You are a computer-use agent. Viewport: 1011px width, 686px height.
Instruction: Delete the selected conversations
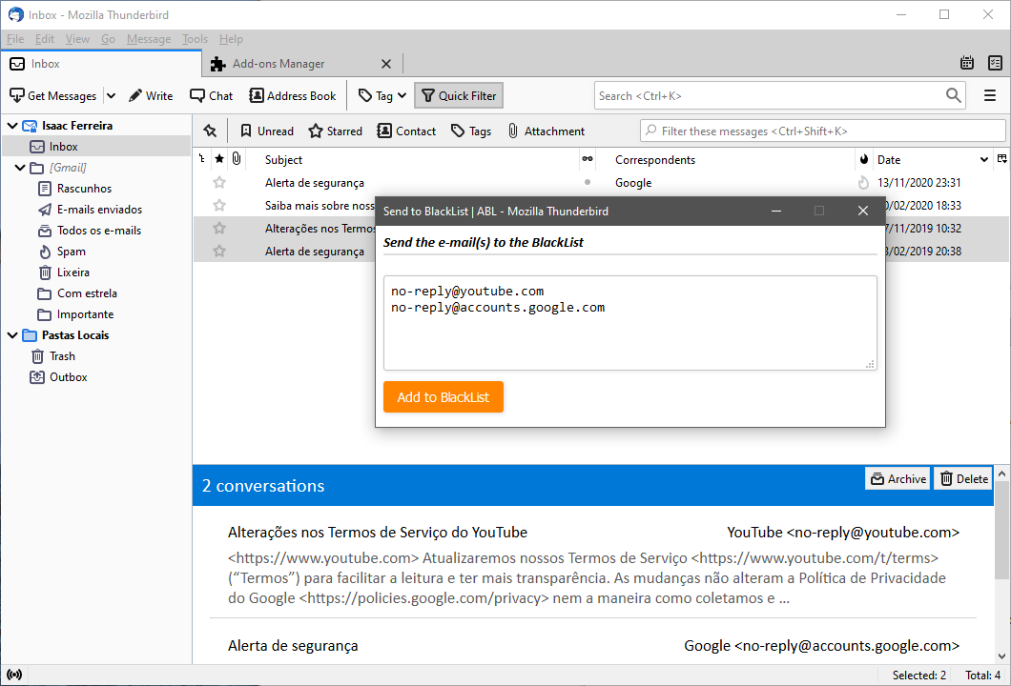point(964,478)
